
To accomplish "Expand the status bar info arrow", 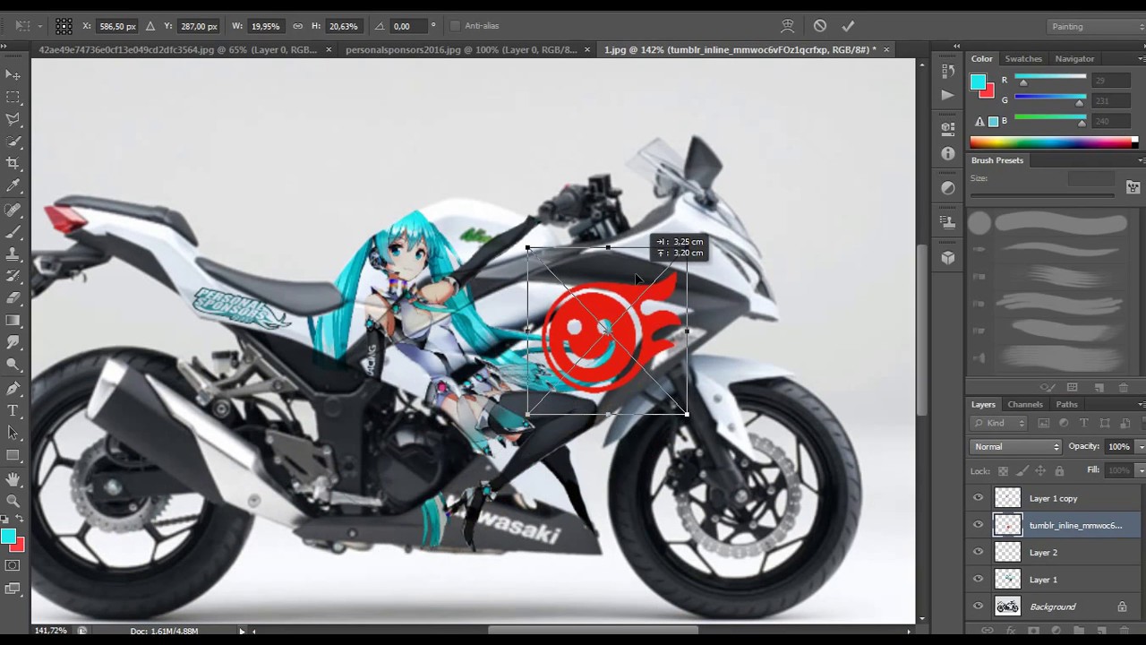I will [x=242, y=631].
